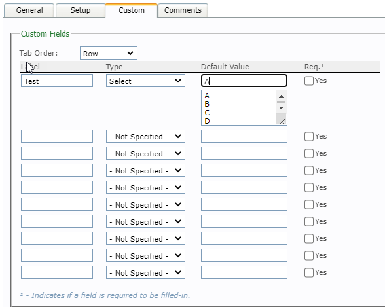Click the empty Label field in second row
This screenshot has width=385, height=307.
click(57, 136)
